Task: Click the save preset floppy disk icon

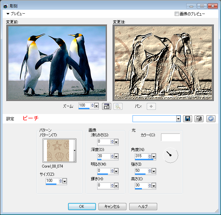Action: pyautogui.click(x=187, y=119)
